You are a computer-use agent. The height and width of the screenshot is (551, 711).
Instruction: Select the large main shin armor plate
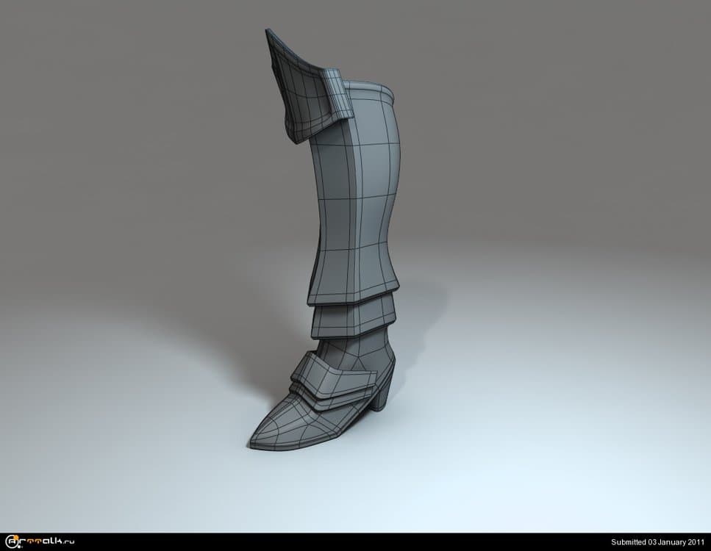(357, 198)
